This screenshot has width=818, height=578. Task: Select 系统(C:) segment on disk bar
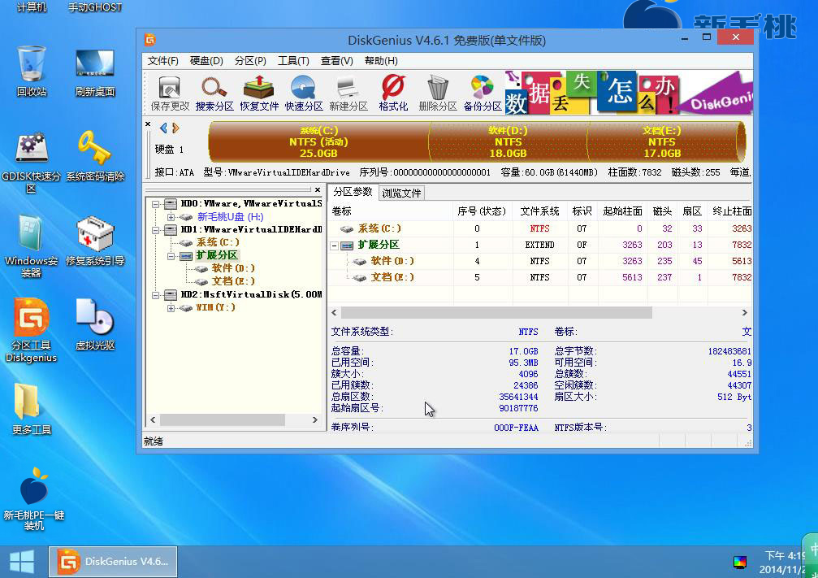point(318,141)
